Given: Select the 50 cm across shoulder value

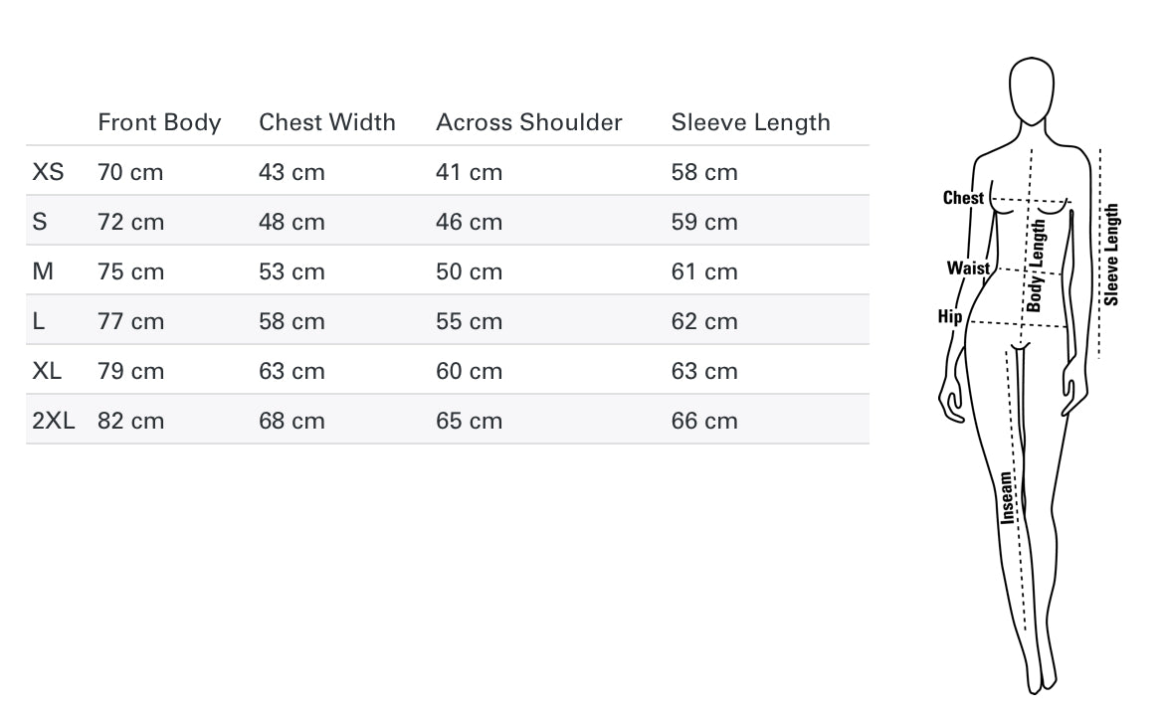Looking at the screenshot, I should [x=469, y=271].
